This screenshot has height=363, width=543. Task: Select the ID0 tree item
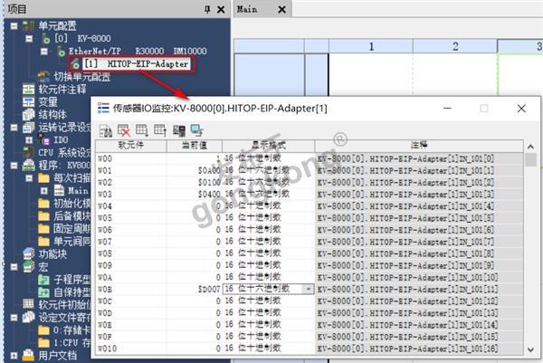(x=61, y=140)
